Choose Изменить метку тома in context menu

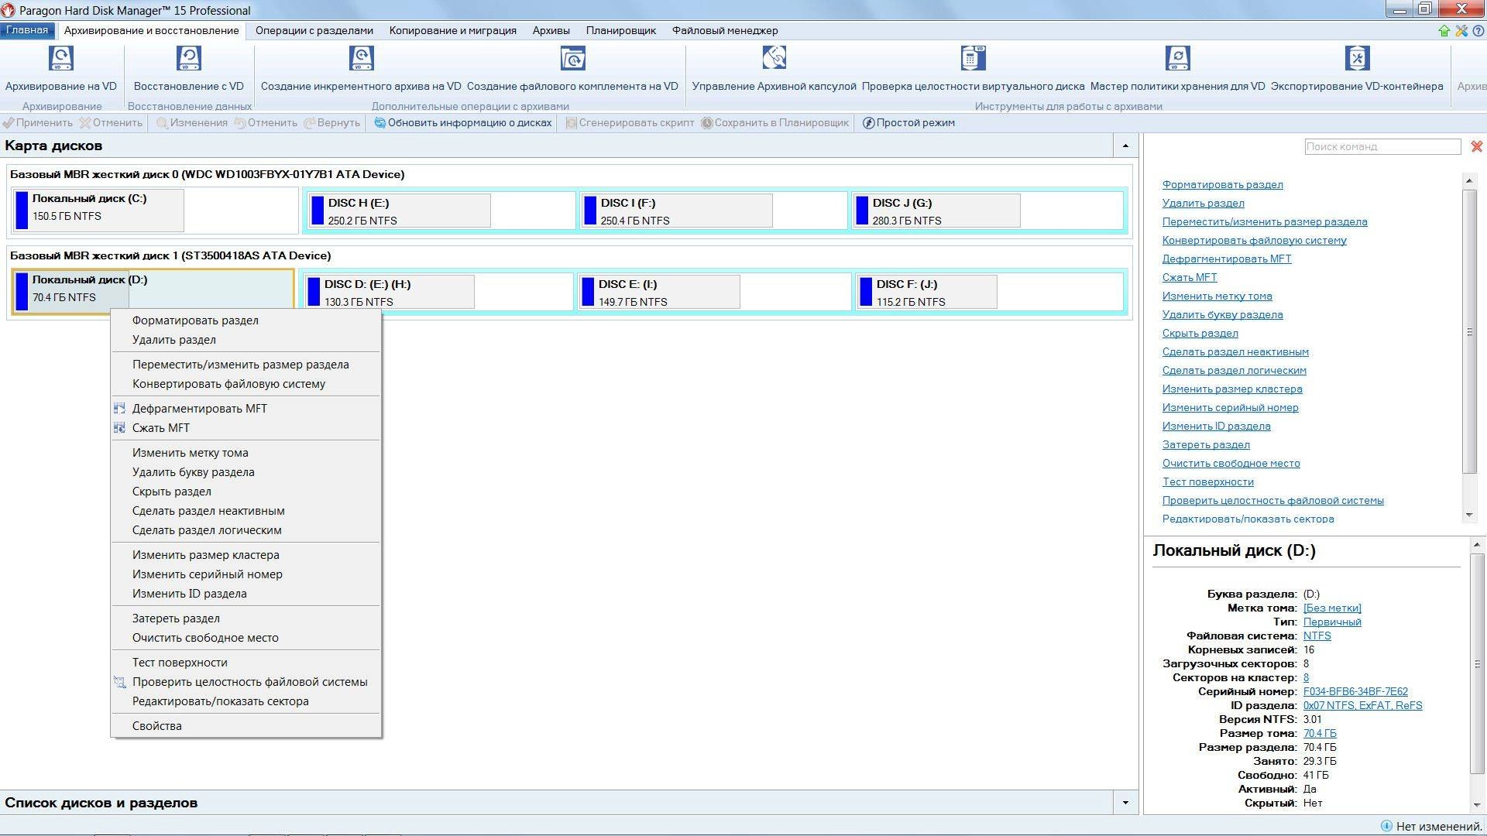pos(246,453)
